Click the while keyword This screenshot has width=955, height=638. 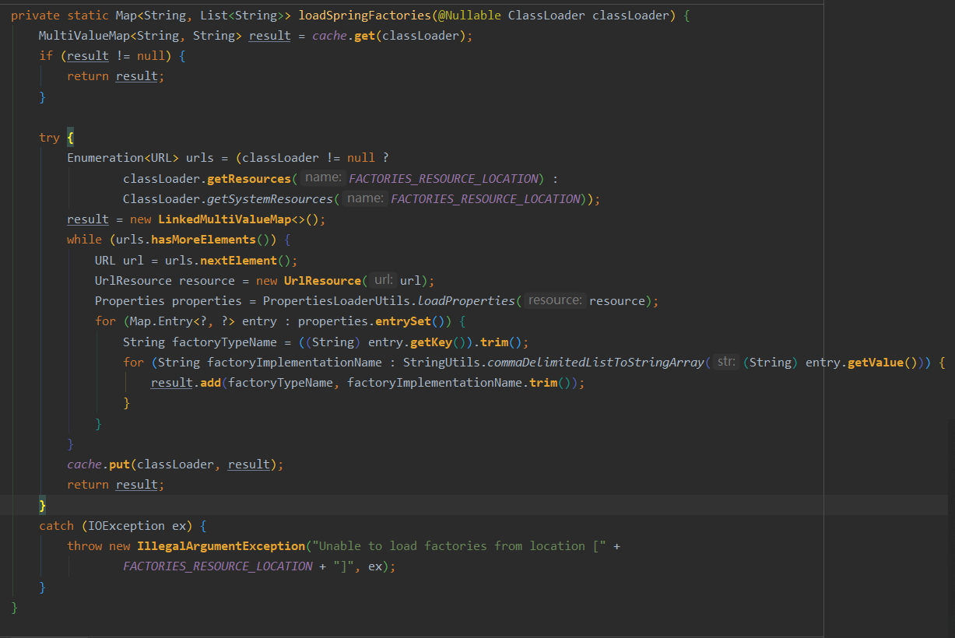(x=84, y=239)
